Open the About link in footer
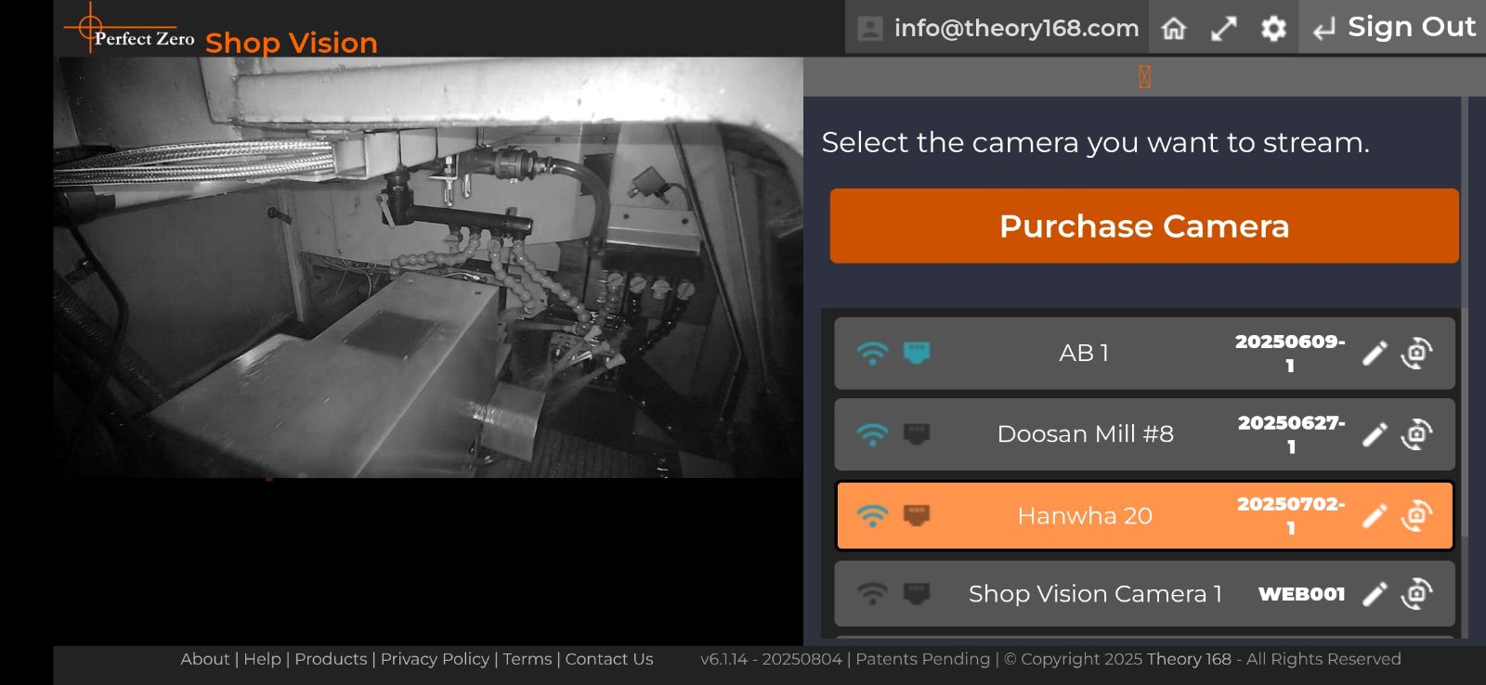The height and width of the screenshot is (685, 1486). pos(204,659)
